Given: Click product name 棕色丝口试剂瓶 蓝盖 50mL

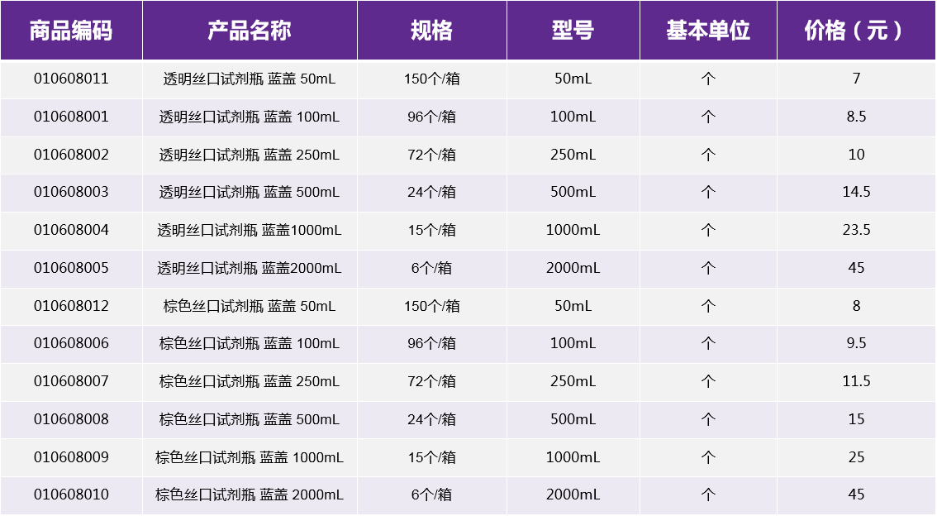Looking at the screenshot, I should click(x=250, y=305).
